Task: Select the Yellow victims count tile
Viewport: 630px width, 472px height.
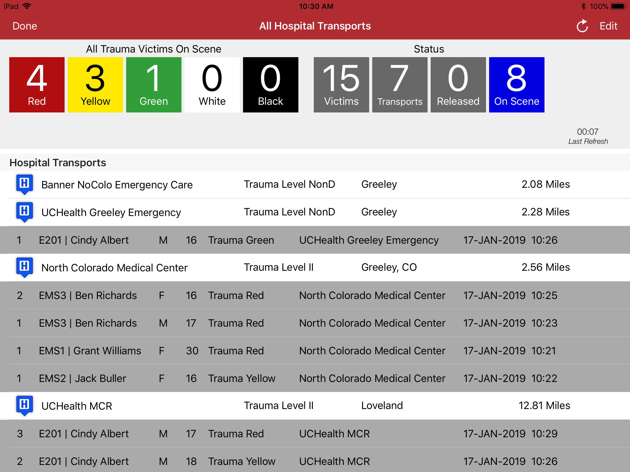Action: 95,85
